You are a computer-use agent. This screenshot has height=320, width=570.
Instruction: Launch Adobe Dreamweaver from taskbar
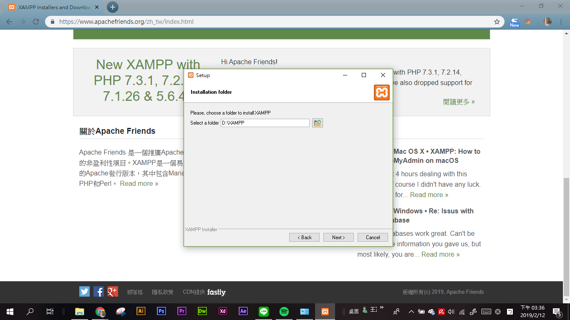pyautogui.click(x=202, y=311)
